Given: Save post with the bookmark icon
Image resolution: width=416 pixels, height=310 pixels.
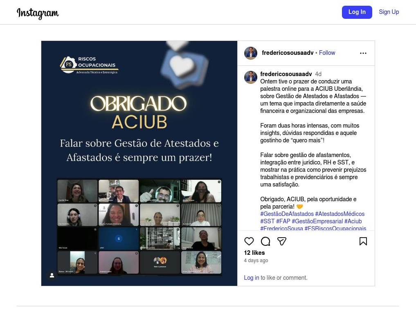Looking at the screenshot, I should [363, 241].
